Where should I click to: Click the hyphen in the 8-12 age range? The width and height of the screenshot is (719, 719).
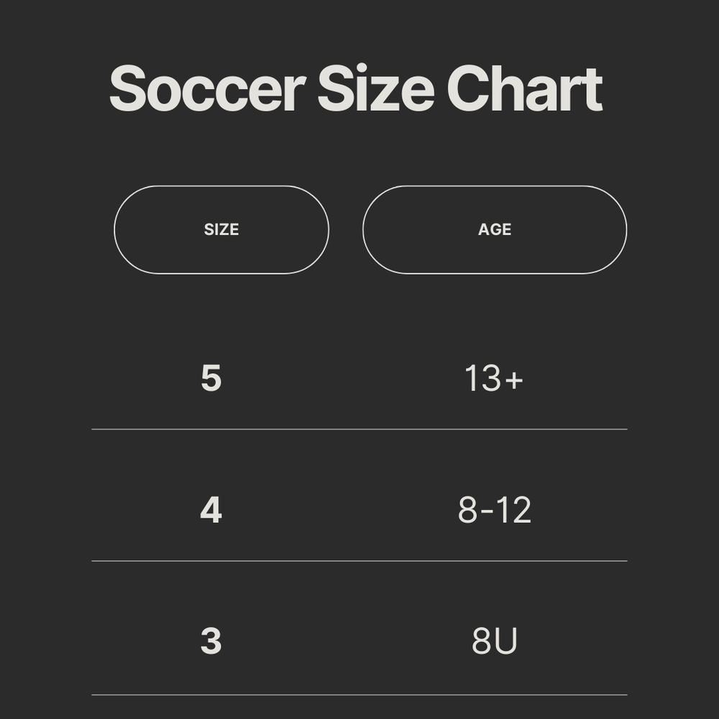[487, 513]
